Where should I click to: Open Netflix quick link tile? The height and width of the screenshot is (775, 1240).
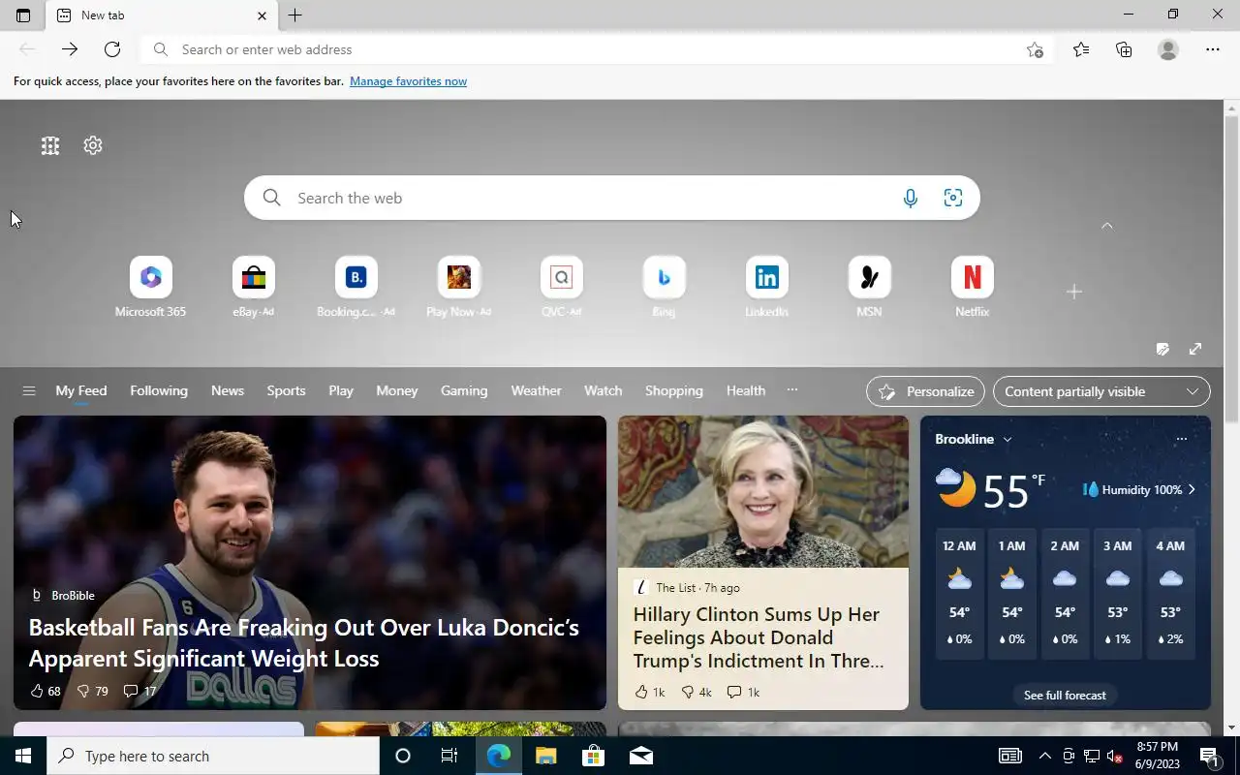click(x=973, y=287)
